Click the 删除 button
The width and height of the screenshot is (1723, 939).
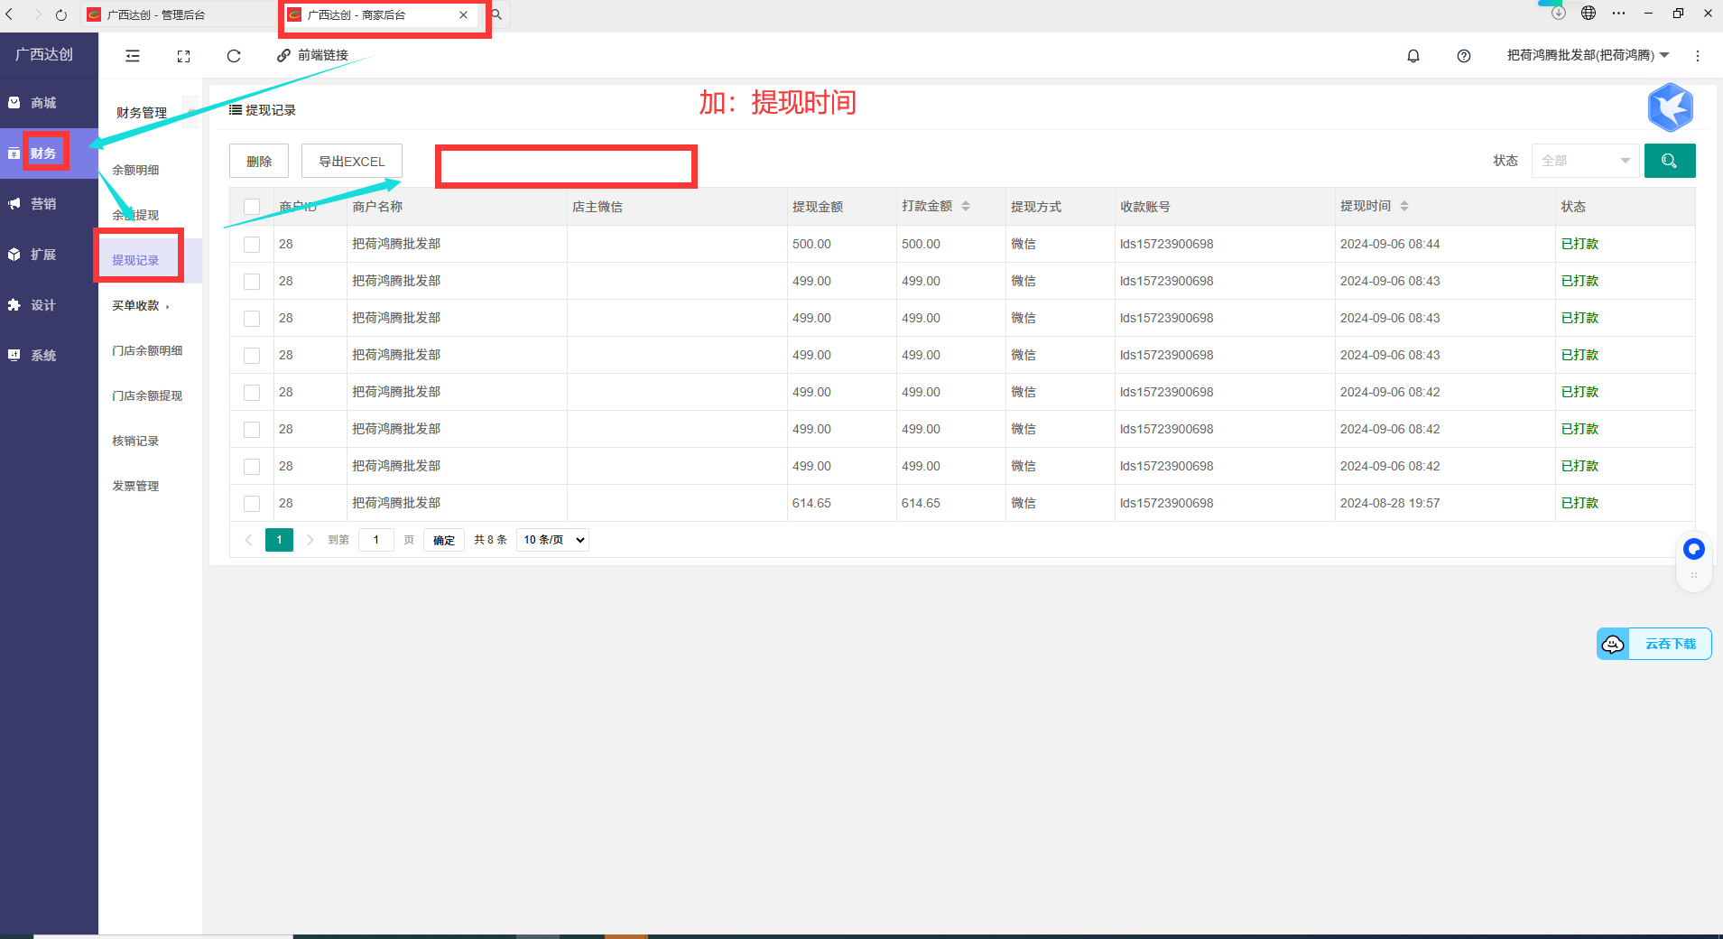pyautogui.click(x=259, y=162)
